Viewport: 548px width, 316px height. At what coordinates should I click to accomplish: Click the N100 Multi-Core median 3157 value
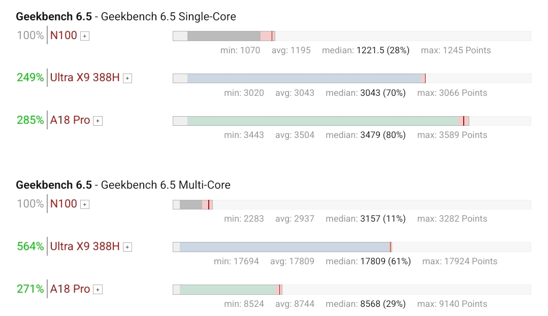click(x=369, y=219)
